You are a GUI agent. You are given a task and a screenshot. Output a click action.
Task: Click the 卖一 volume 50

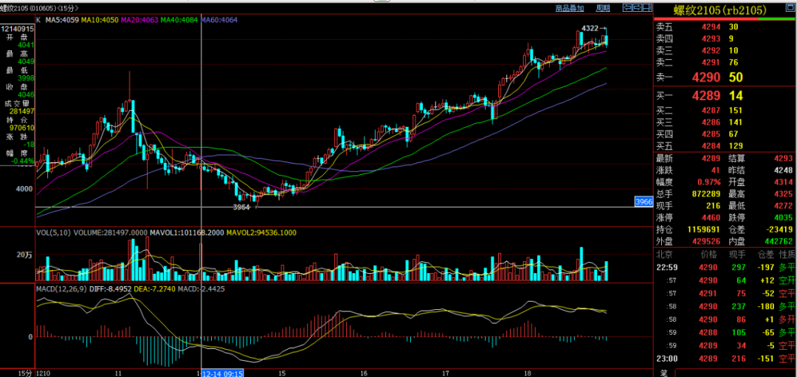click(736, 77)
